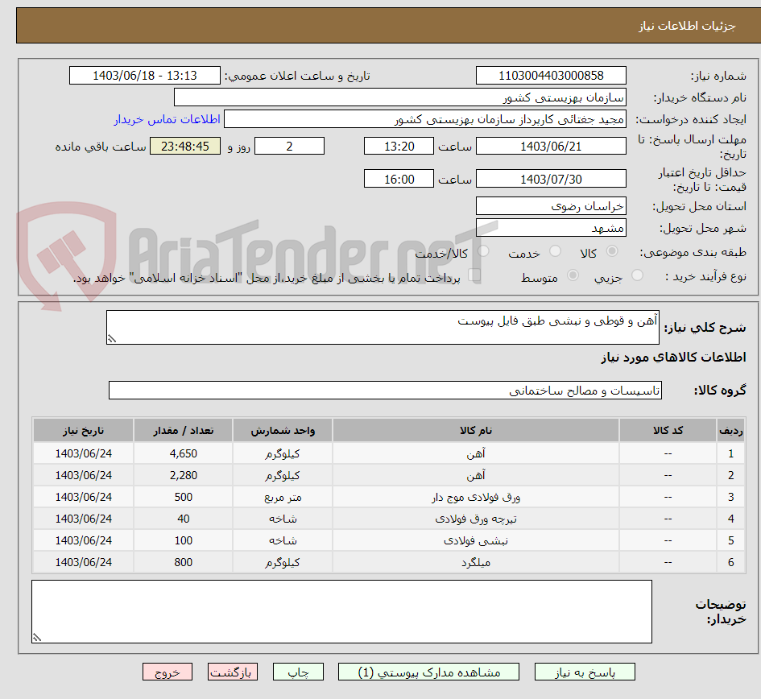
Task: Click the شرح کلی نیاز description textarea
Action: pyautogui.click(x=383, y=328)
